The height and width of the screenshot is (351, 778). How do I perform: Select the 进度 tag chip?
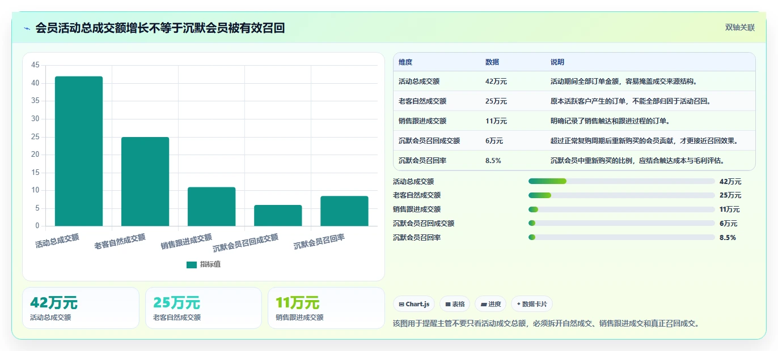click(491, 304)
